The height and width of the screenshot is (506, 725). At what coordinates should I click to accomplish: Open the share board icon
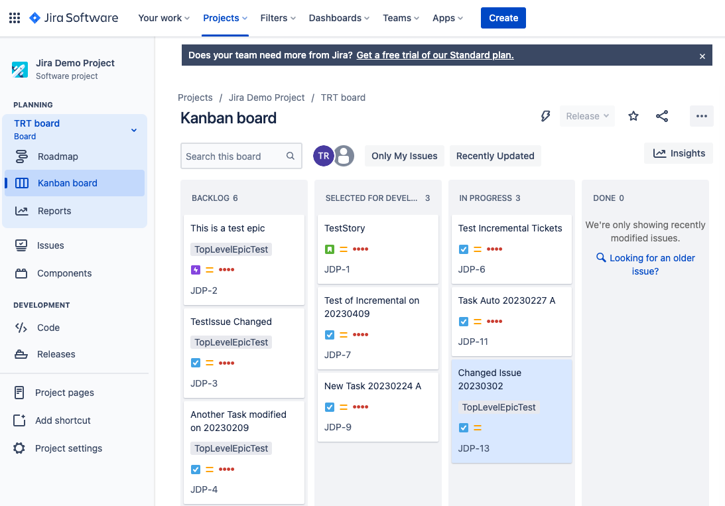pyautogui.click(x=661, y=116)
